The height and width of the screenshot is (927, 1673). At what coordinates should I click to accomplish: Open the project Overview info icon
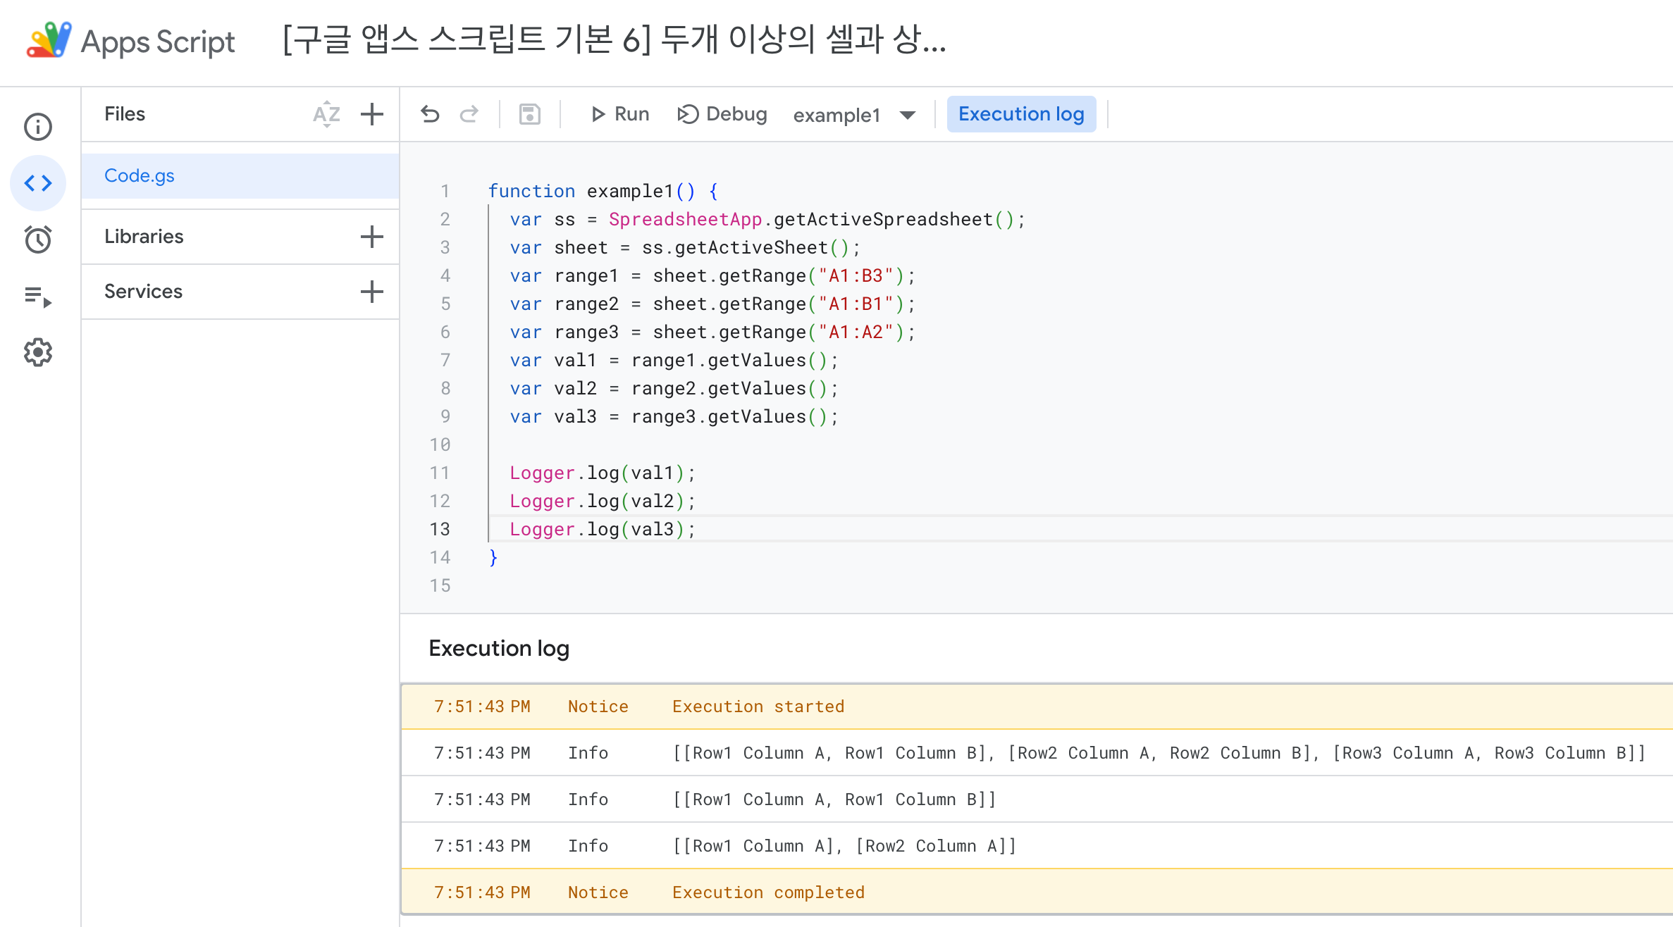point(38,127)
